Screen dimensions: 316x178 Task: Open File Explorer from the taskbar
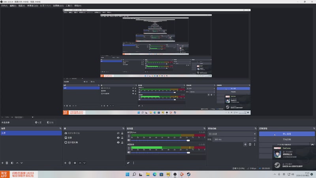tap(148, 174)
